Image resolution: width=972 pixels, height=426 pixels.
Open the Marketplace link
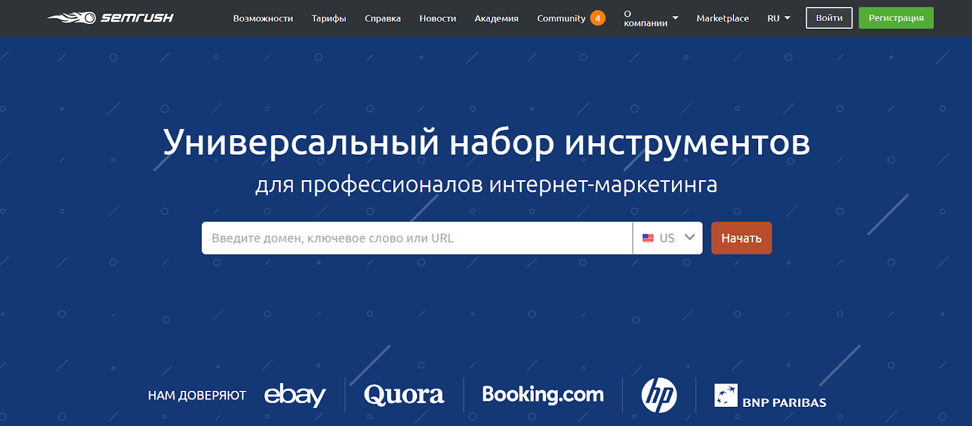click(722, 18)
